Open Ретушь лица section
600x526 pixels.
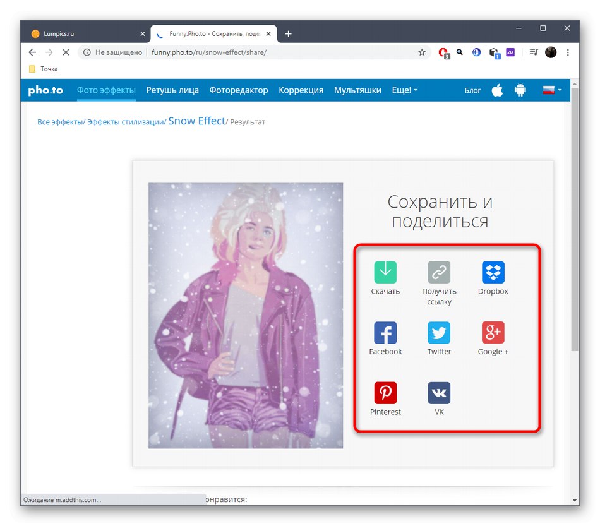point(172,90)
